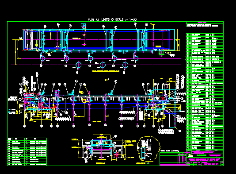
Task: Click the green company name in title block
Action: click(x=202, y=155)
